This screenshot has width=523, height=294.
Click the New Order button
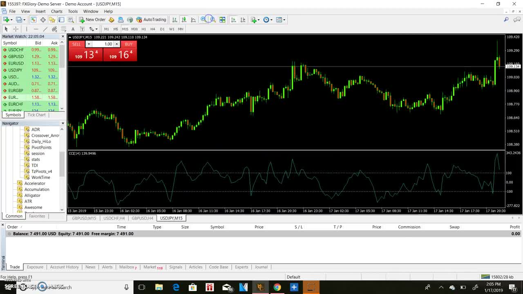pyautogui.click(x=92, y=20)
